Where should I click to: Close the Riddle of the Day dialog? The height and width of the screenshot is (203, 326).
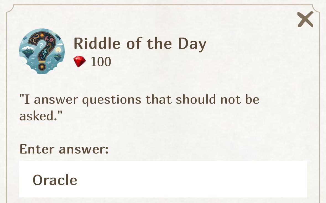[x=305, y=19]
